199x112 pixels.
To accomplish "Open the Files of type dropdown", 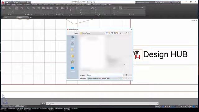I will [x=105, y=78].
